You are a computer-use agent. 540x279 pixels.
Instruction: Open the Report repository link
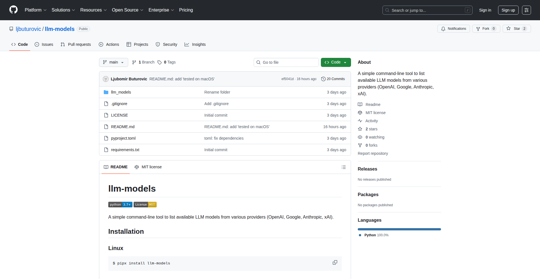pos(373,153)
